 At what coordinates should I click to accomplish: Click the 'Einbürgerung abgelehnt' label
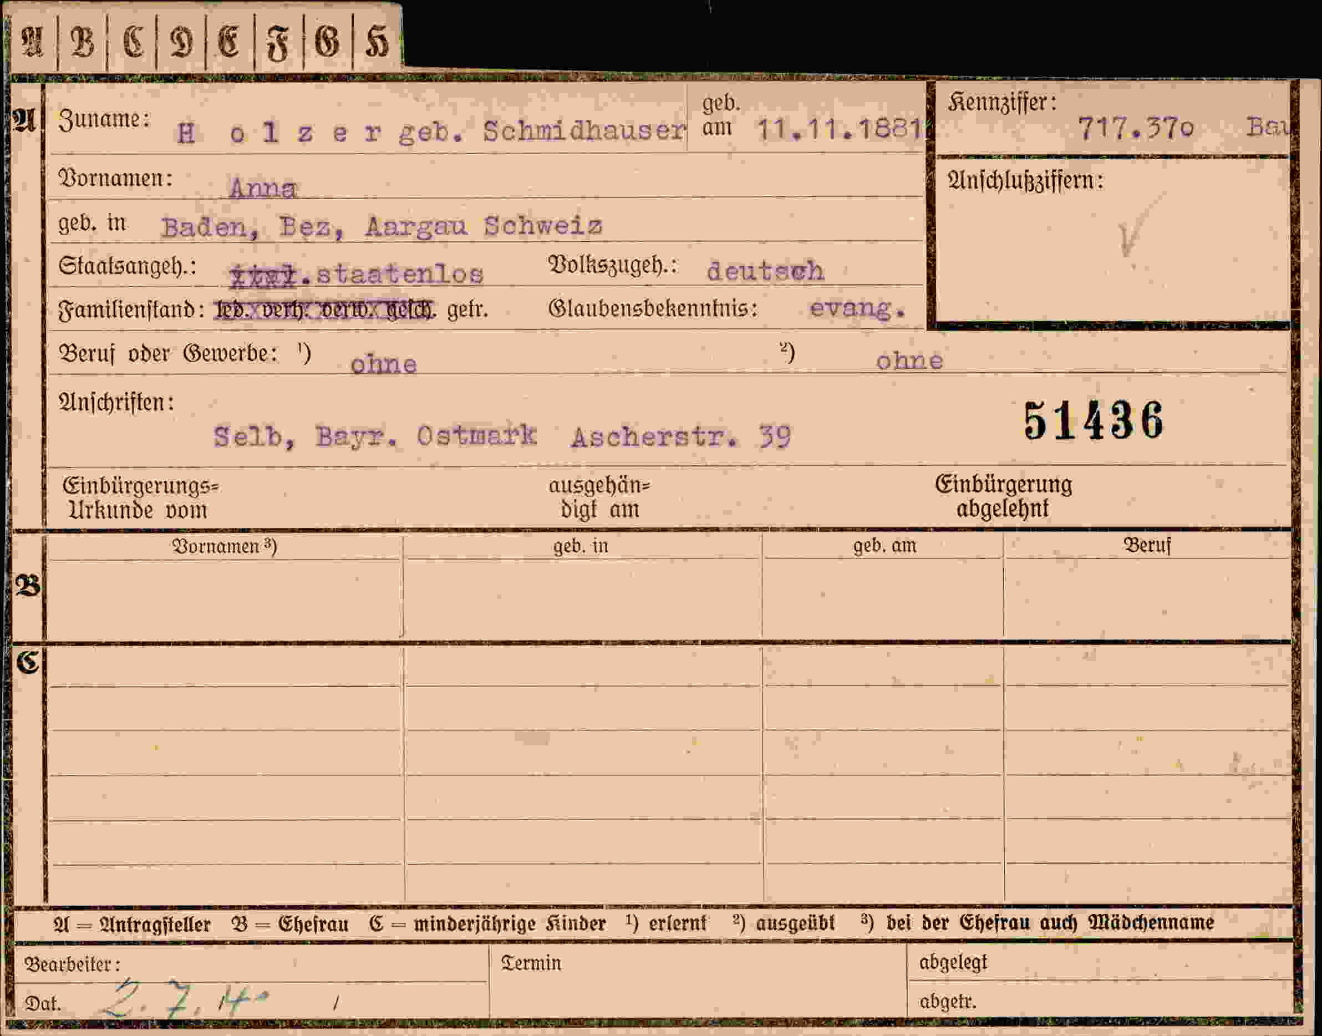tap(1004, 496)
